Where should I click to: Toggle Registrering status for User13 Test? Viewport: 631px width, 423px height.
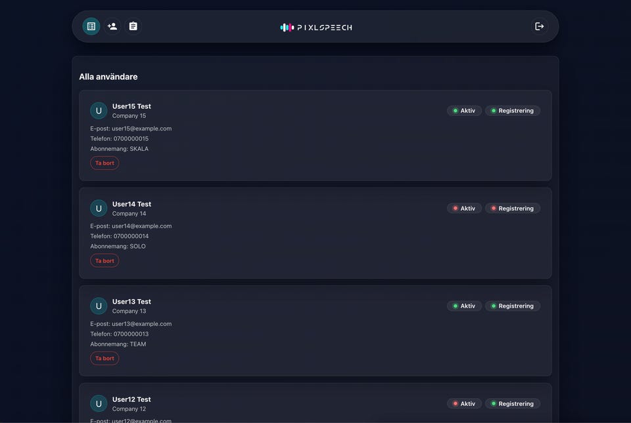(513, 306)
